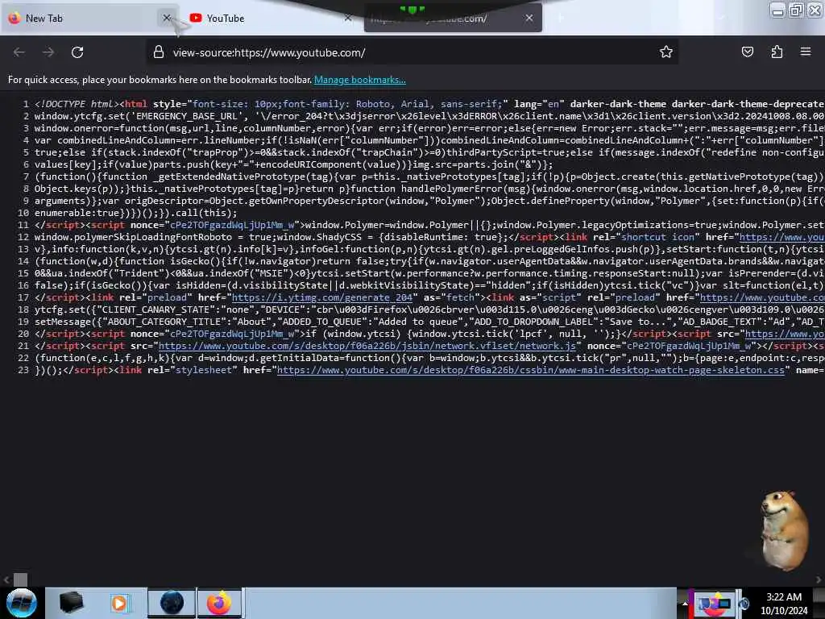Screen dimensions: 825x619
Task: Open the shortcut icon href link on line 12
Action: 781,238
